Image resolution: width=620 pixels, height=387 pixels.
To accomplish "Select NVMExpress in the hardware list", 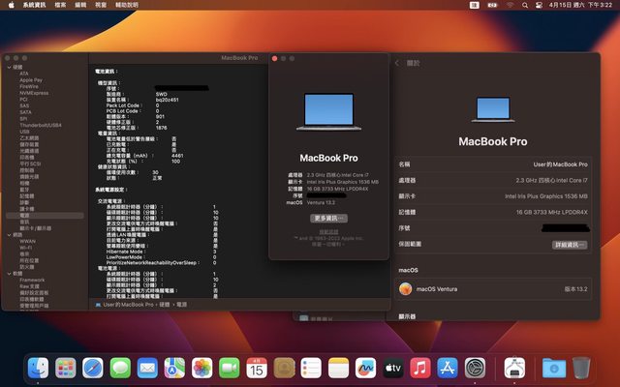I will click(33, 93).
